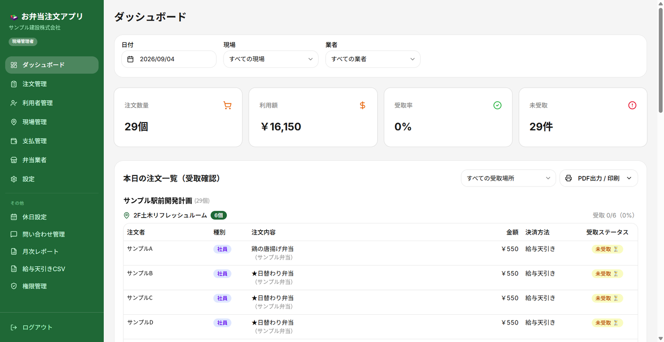Click the map pin icon beside 現場管理
This screenshot has height=342, width=664.
point(14,122)
